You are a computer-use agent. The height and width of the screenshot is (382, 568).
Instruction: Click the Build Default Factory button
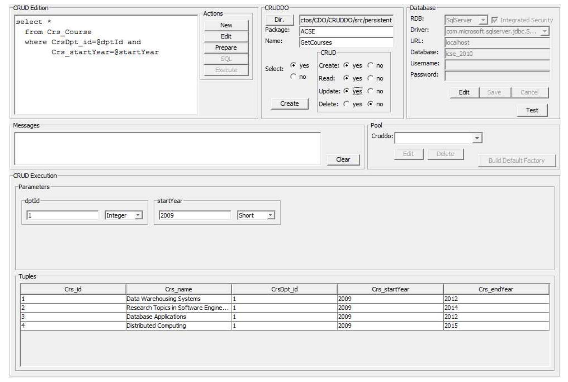click(517, 161)
